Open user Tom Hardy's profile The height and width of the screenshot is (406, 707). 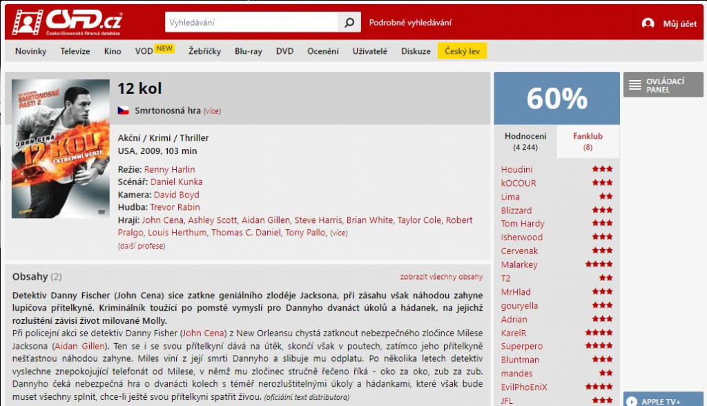(x=523, y=224)
